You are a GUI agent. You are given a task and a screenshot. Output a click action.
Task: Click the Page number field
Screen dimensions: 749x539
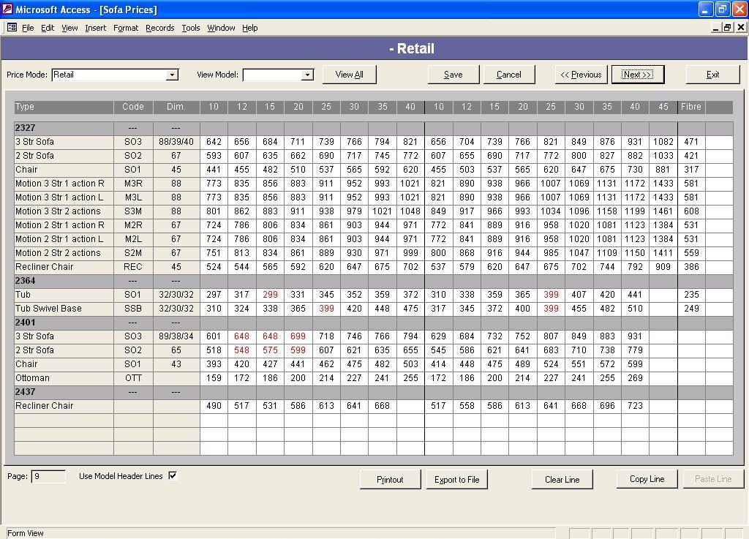pos(48,477)
